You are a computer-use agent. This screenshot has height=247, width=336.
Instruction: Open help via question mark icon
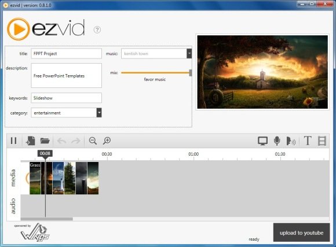pos(97,30)
